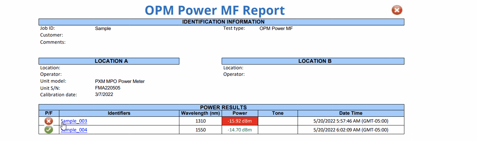The image size is (477, 141).
Task: Click the Identification Information section header
Action: tap(221, 22)
